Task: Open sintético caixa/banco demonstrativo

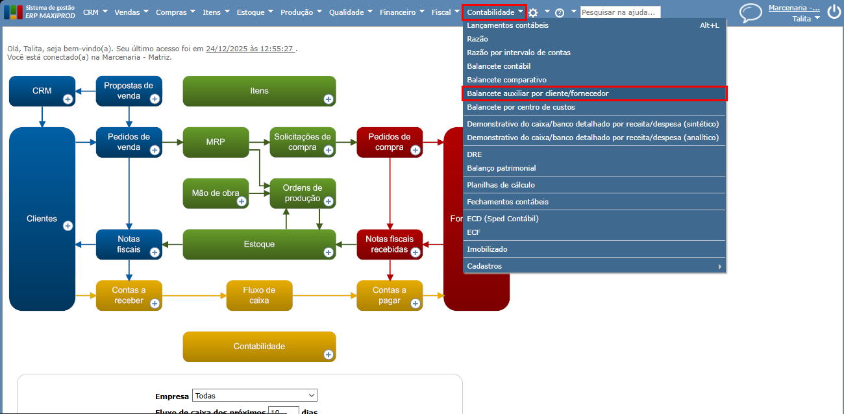Action: click(x=594, y=124)
